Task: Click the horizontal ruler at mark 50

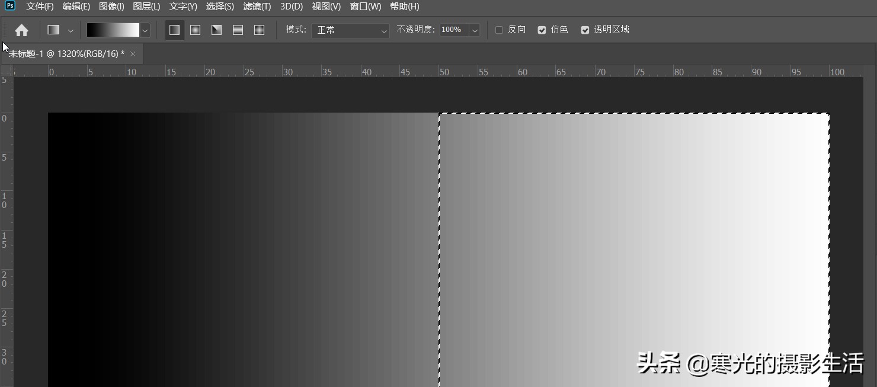Action: tap(443, 72)
